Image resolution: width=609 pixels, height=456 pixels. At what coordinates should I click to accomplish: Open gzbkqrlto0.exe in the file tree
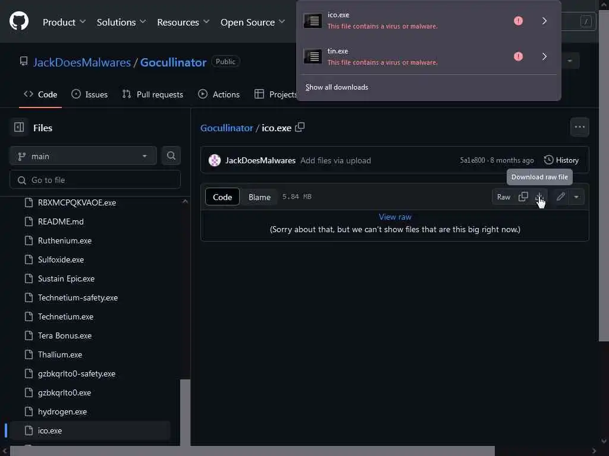[64, 392]
